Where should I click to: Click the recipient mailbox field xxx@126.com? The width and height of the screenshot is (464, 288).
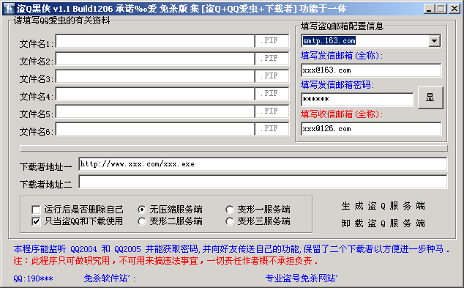[371, 129]
